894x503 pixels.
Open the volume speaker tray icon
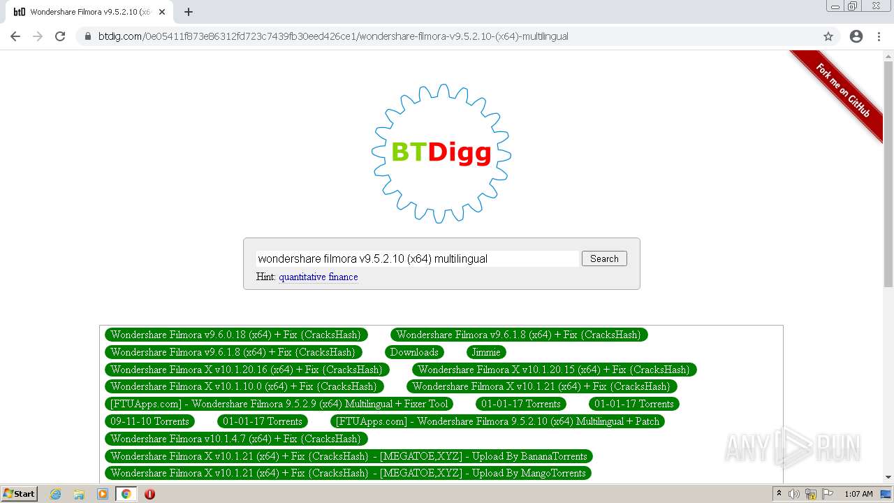794,494
